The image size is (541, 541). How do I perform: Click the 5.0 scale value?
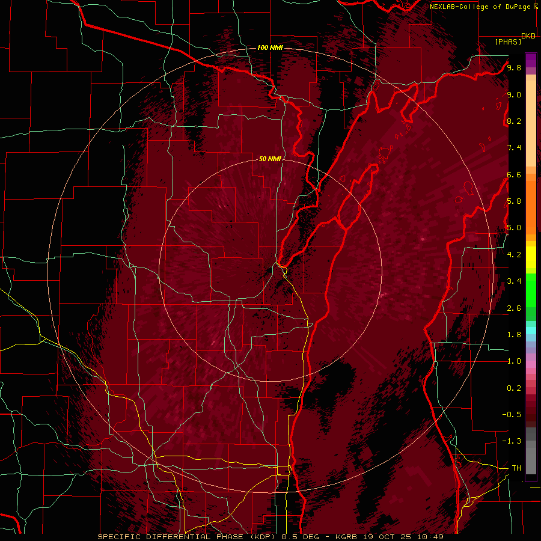point(514,228)
